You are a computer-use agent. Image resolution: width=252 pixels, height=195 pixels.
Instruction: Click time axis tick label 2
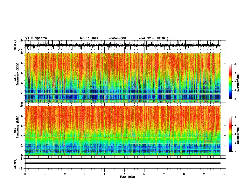pos(65,174)
